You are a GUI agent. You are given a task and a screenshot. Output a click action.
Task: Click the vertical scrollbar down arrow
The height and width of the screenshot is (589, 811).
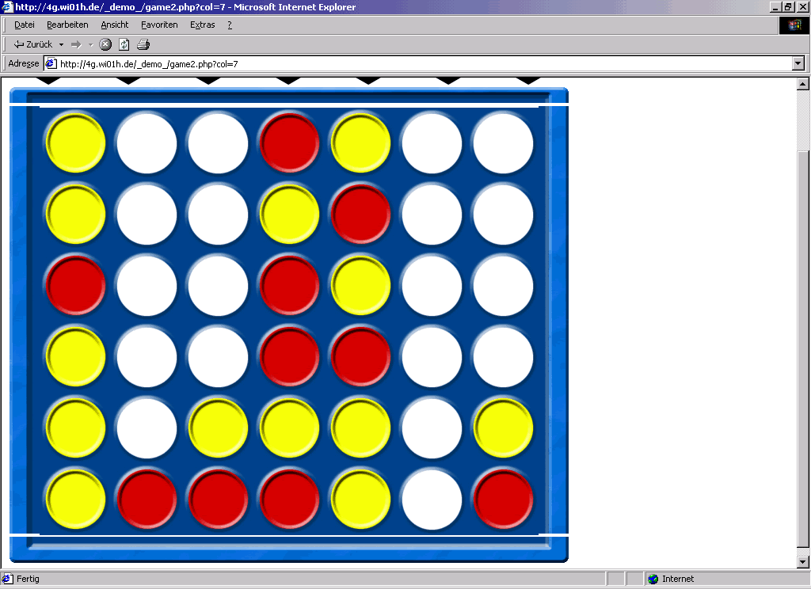pyautogui.click(x=801, y=561)
